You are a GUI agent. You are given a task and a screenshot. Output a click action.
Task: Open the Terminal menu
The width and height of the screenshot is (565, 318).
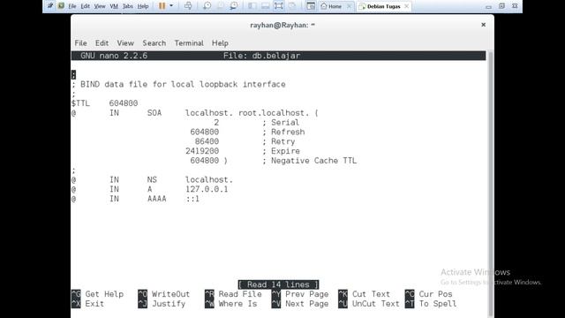click(x=189, y=43)
